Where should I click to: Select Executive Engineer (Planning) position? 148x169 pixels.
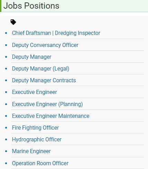click(x=47, y=104)
